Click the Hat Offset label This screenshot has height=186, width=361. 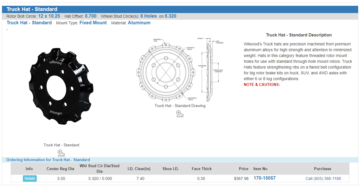(x=74, y=16)
